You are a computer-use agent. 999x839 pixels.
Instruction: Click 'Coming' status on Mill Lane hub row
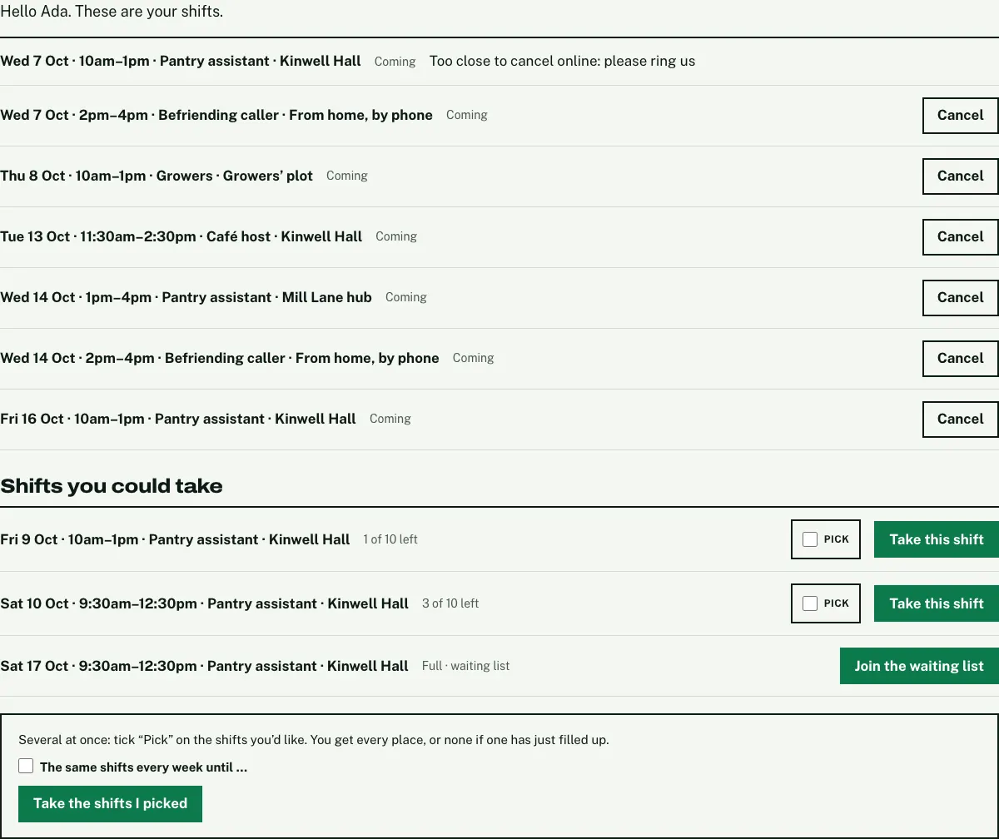pyautogui.click(x=406, y=297)
